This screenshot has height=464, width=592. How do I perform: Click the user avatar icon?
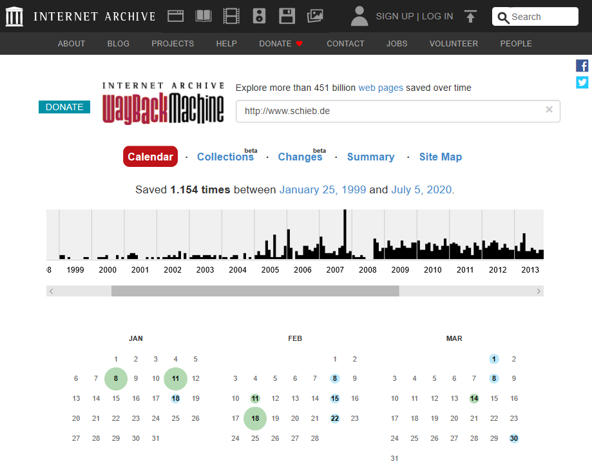[x=359, y=16]
